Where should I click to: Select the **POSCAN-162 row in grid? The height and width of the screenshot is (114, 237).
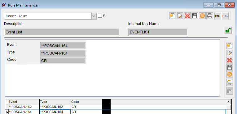117,107
